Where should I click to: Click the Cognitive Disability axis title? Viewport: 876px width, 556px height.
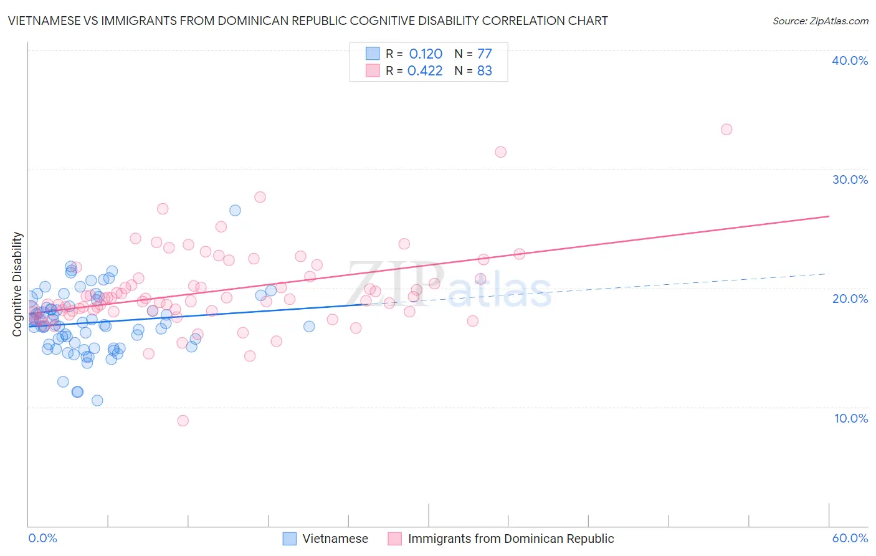click(17, 284)
